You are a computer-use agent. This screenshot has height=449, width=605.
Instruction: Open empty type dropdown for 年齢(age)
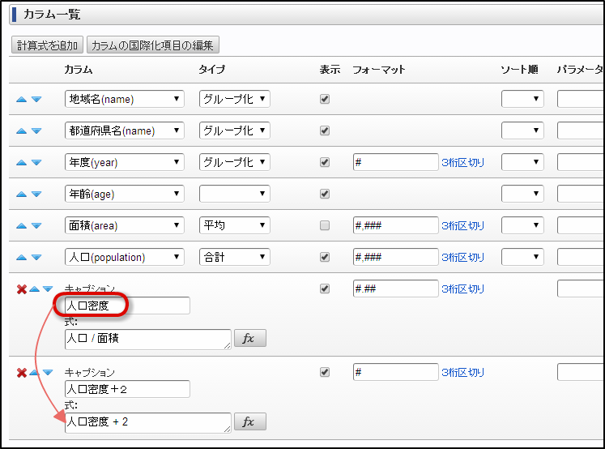click(x=235, y=194)
